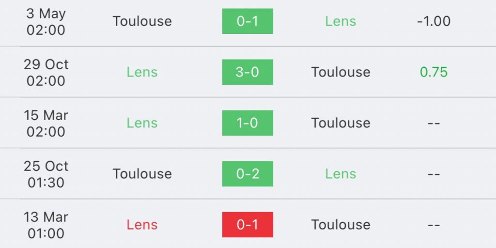Select the 13 Mar 01:00 date
496x248 pixels.
[x=46, y=225]
